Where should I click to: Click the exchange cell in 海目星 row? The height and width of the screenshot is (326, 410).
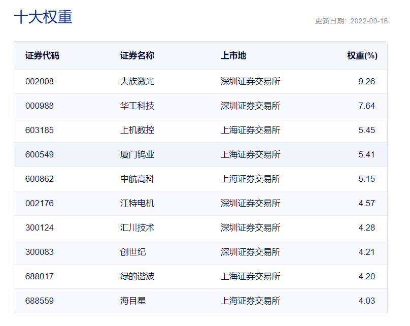coord(251,301)
